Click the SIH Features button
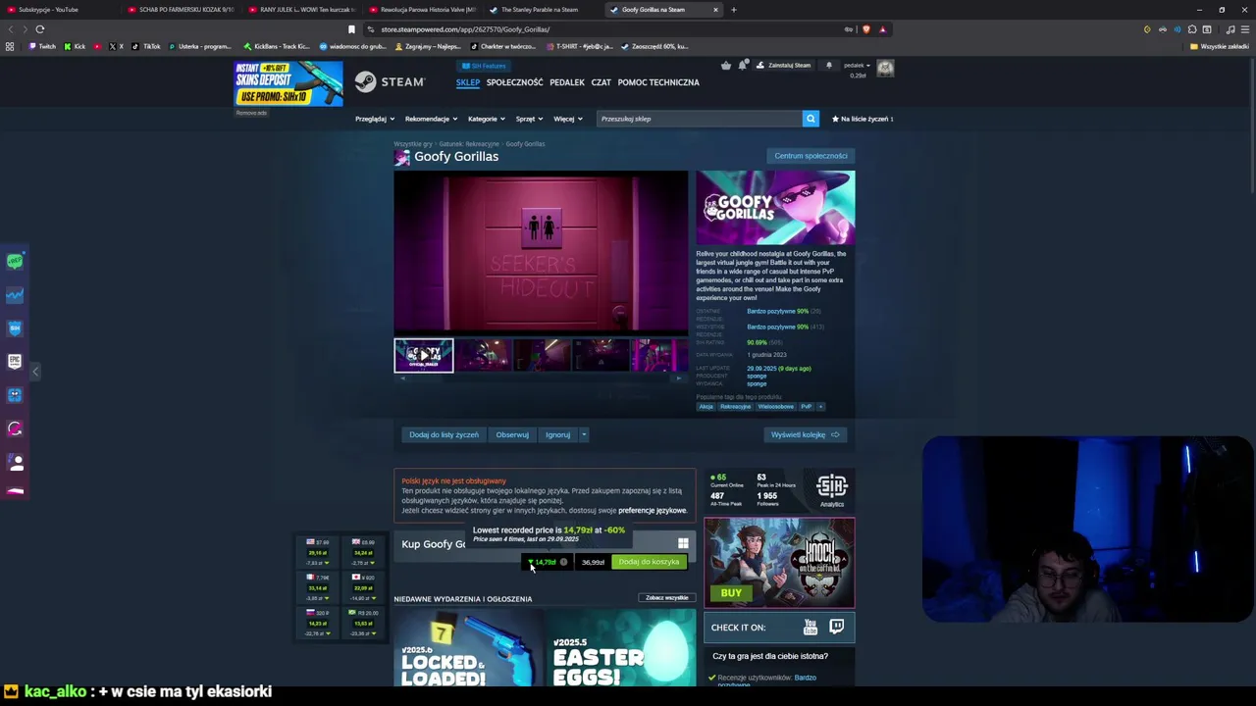This screenshot has height=706, width=1256. [484, 67]
